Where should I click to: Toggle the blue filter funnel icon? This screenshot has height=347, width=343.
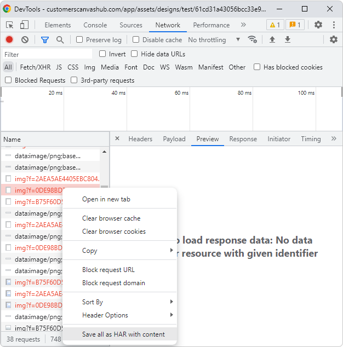(45, 40)
